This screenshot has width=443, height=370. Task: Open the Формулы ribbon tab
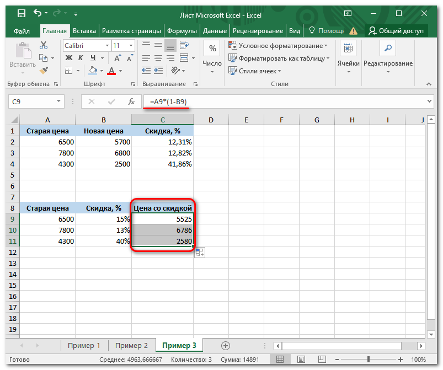182,31
